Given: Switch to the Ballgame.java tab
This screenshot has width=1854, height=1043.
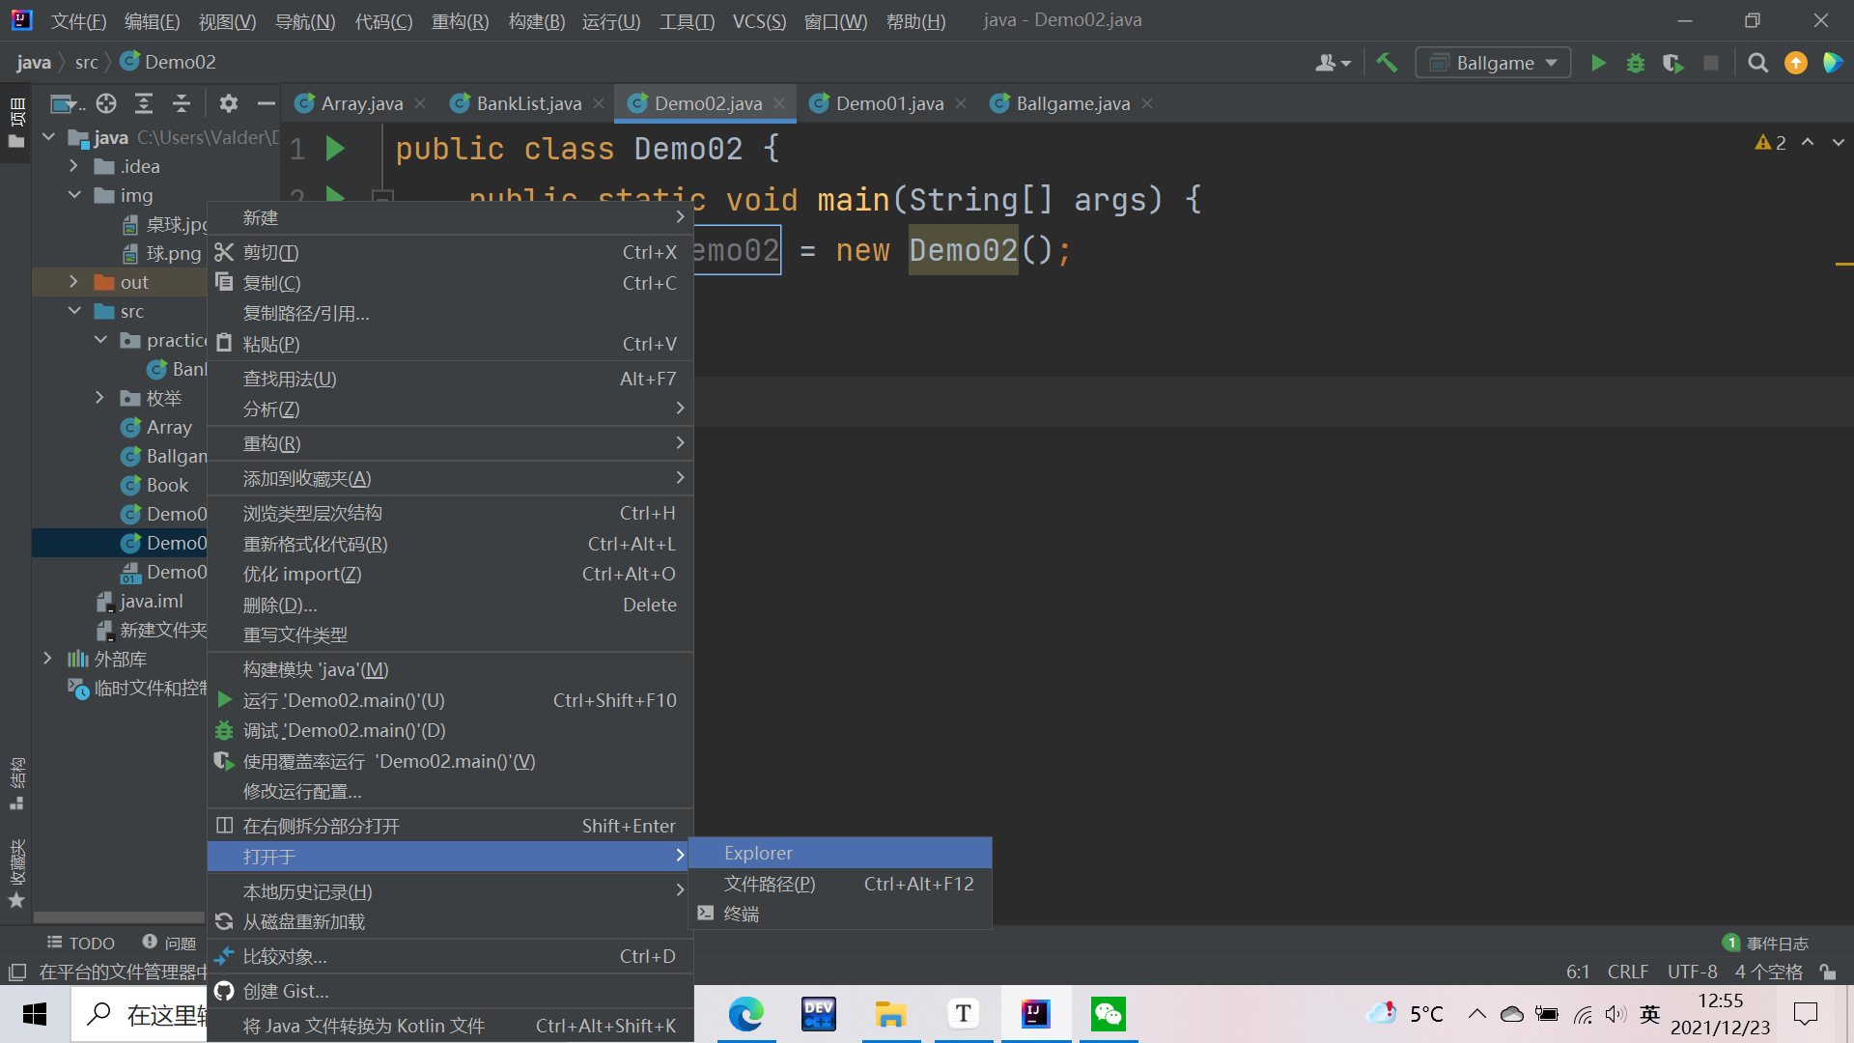Looking at the screenshot, I should point(1072,103).
